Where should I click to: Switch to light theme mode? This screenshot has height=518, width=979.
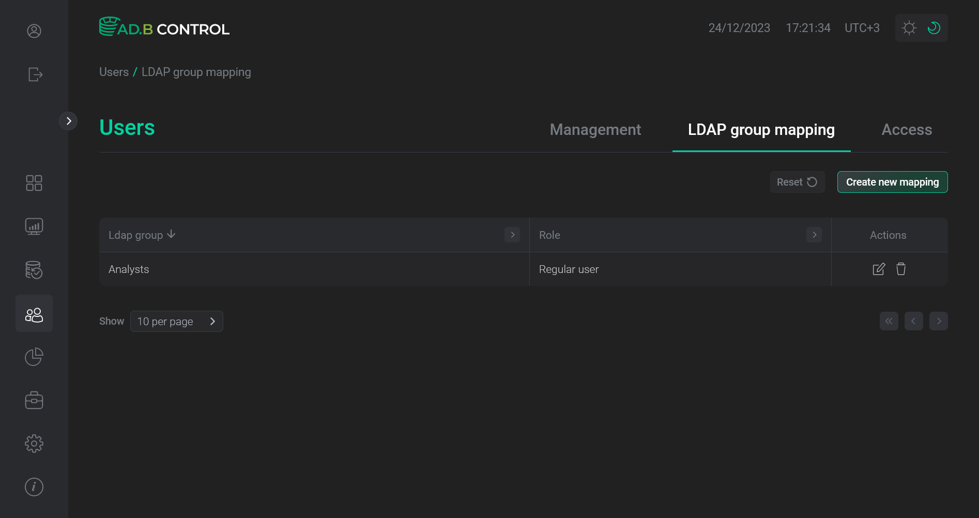tap(909, 27)
